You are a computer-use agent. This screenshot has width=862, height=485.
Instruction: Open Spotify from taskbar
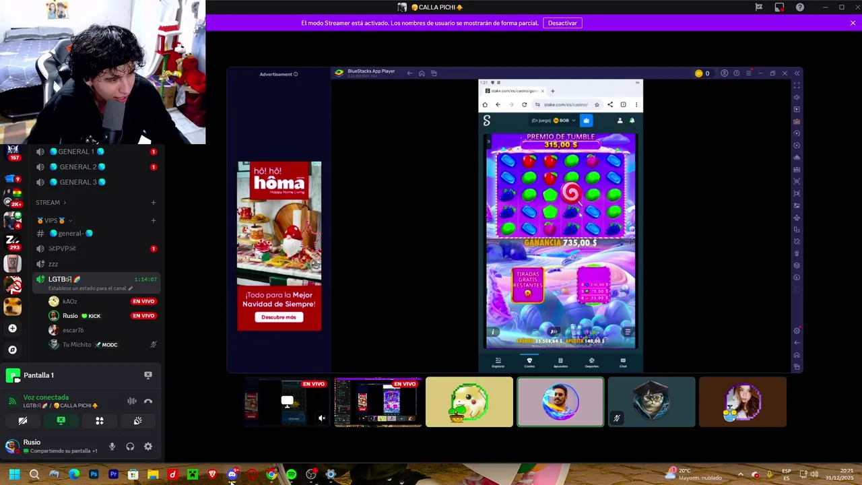tap(291, 475)
